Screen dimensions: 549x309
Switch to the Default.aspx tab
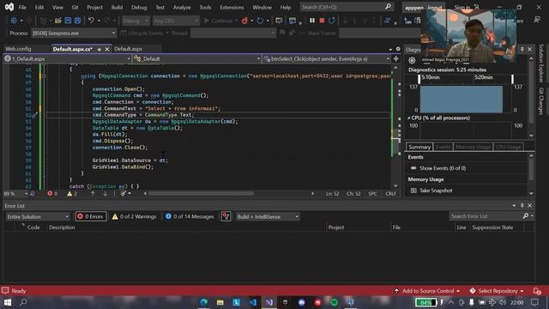[x=128, y=49]
